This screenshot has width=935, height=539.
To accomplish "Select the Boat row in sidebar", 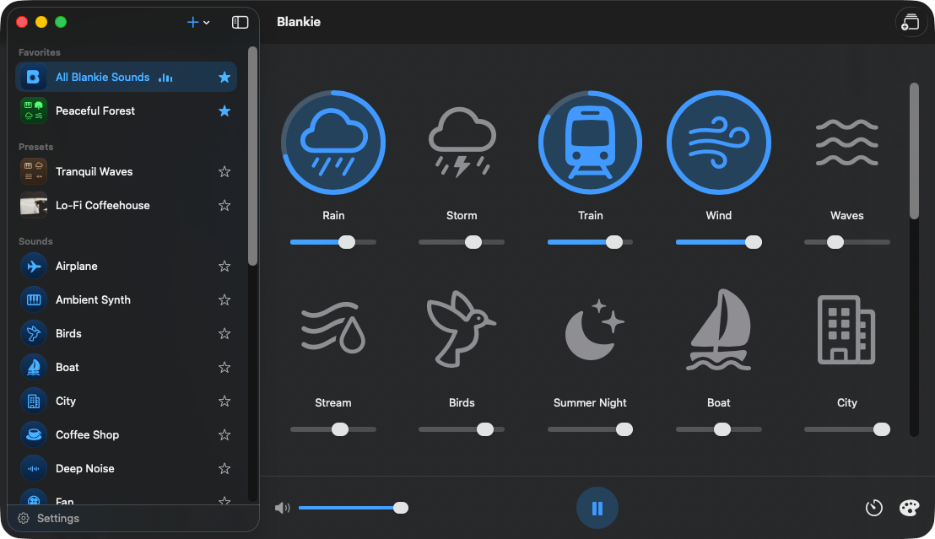I will 126,367.
